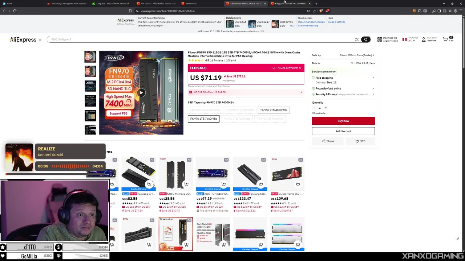
Task: Open the Guide & settings help link
Action: click(x=336, y=22)
